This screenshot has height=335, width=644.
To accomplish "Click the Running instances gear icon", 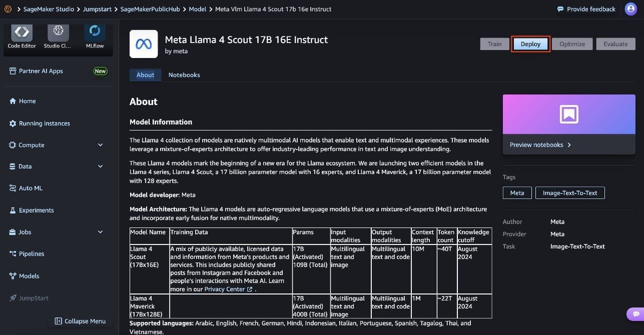I will [13, 123].
